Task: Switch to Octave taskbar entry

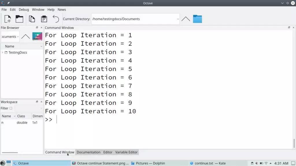Action: 42,163
